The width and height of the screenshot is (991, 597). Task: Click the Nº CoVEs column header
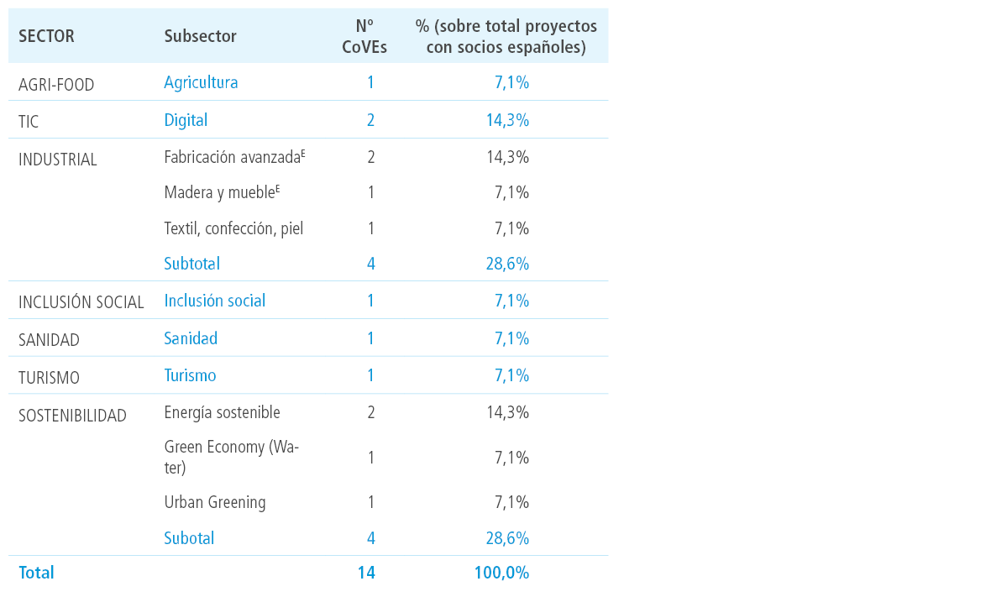[x=364, y=36]
